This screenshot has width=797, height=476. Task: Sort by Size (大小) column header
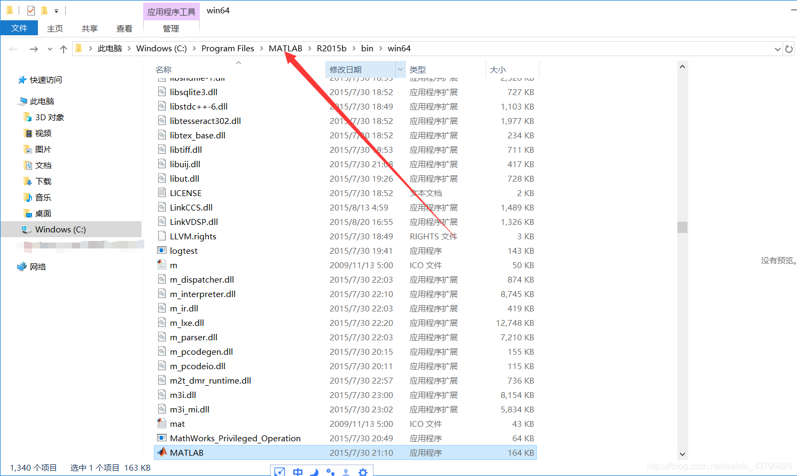click(x=498, y=69)
